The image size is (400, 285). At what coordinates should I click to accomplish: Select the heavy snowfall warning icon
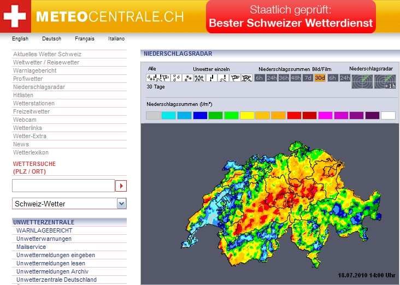199,78
